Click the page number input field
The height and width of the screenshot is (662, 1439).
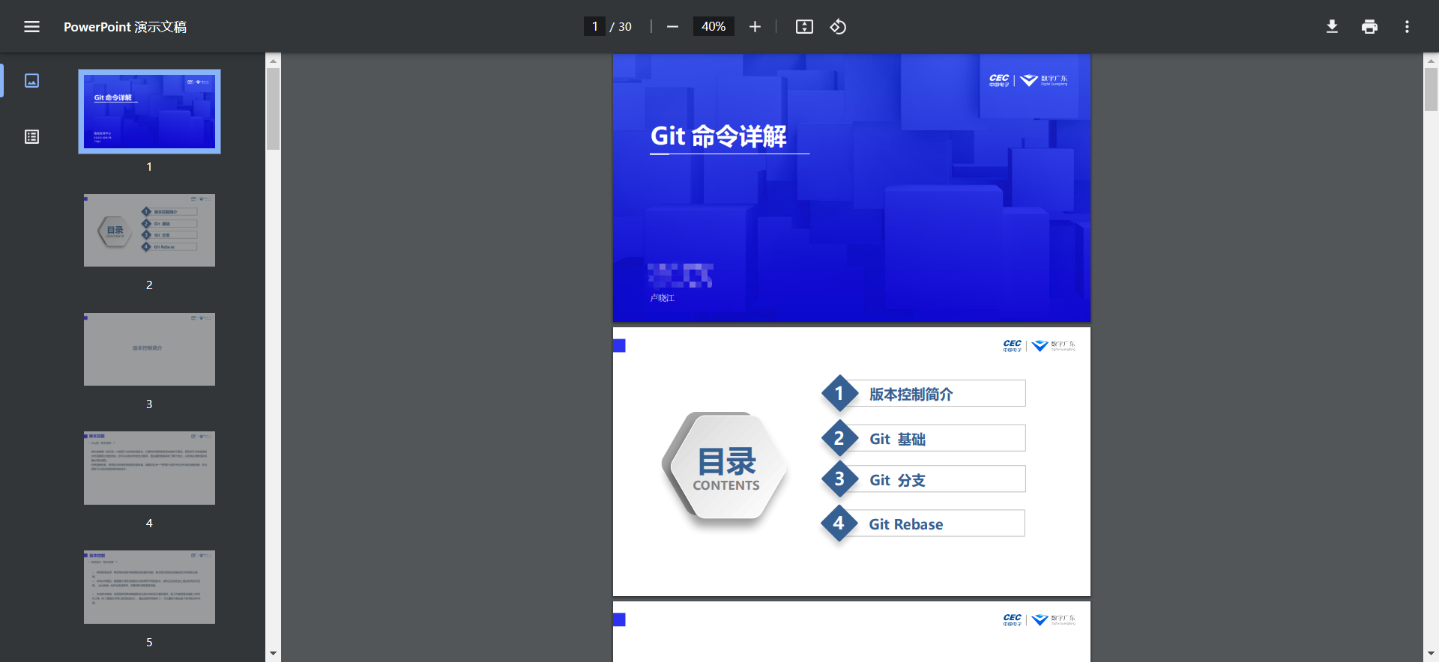pyautogui.click(x=594, y=27)
